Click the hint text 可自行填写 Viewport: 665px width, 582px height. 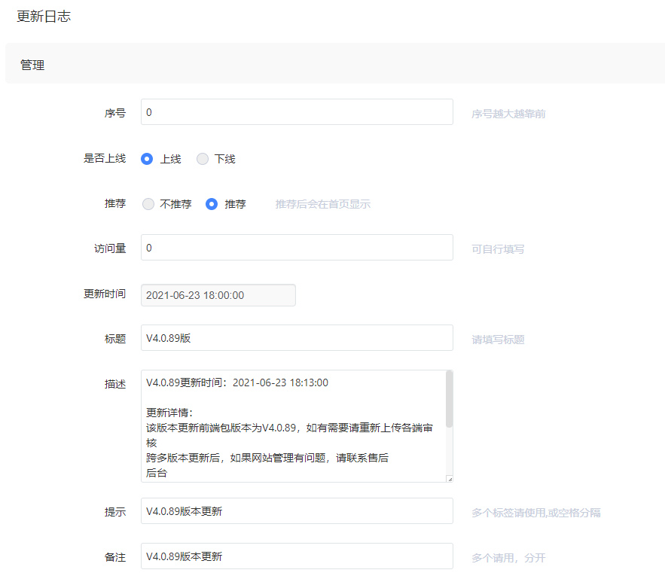coord(498,249)
